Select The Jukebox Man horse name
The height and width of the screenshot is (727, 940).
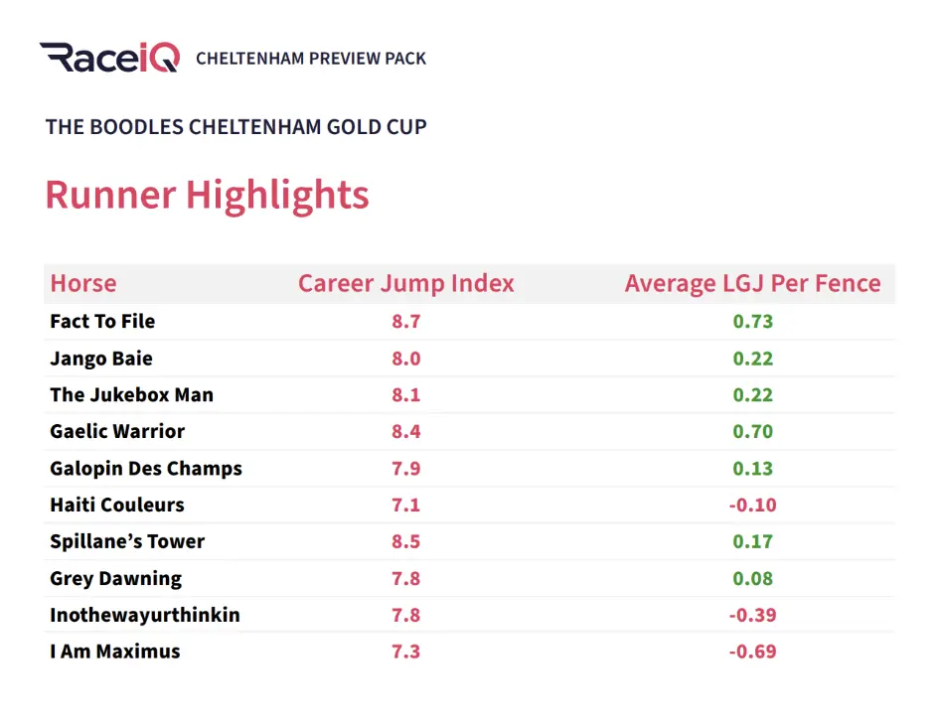coord(131,394)
